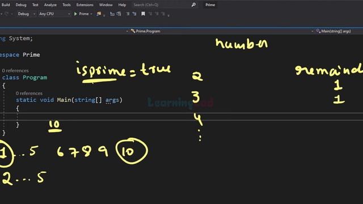Click the toolbar icon left of decrease indent
363x204 pixels.
[x=119, y=14]
